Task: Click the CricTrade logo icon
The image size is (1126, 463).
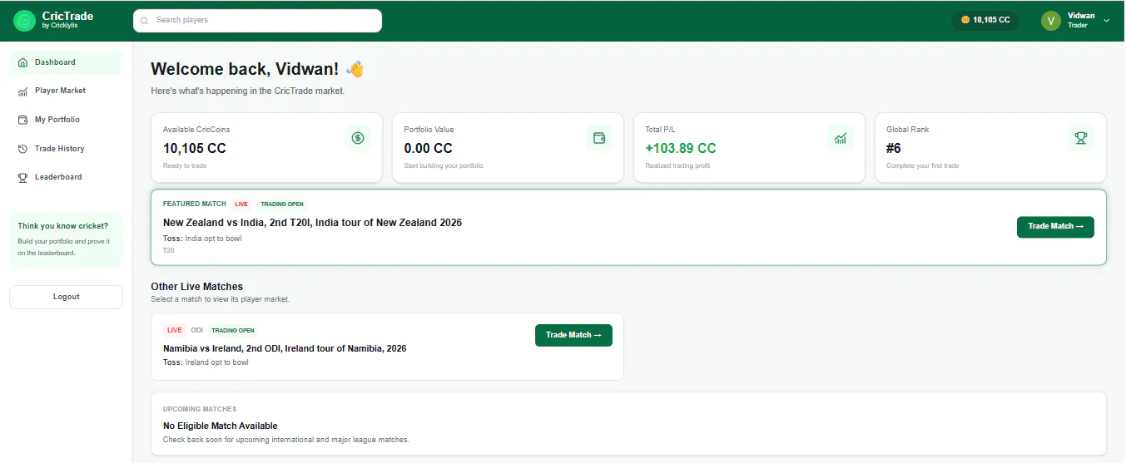Action: click(x=25, y=21)
